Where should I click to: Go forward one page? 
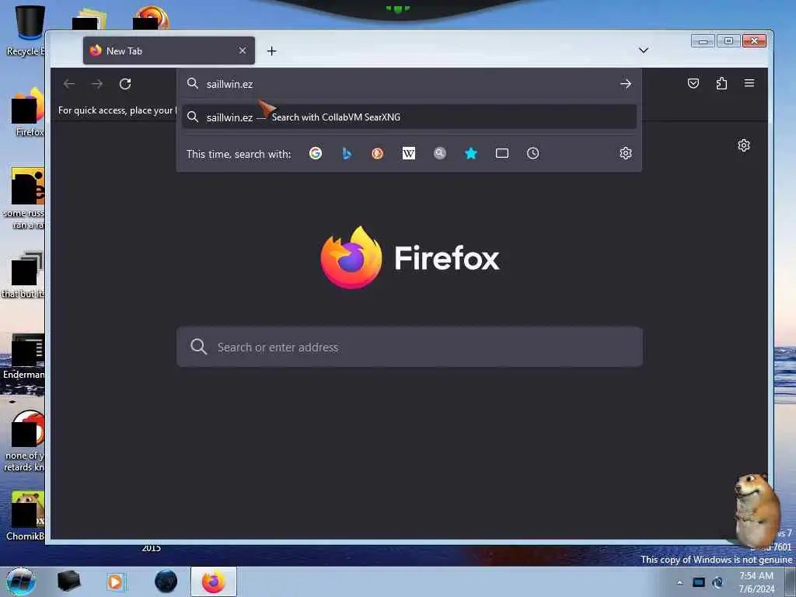(x=97, y=84)
